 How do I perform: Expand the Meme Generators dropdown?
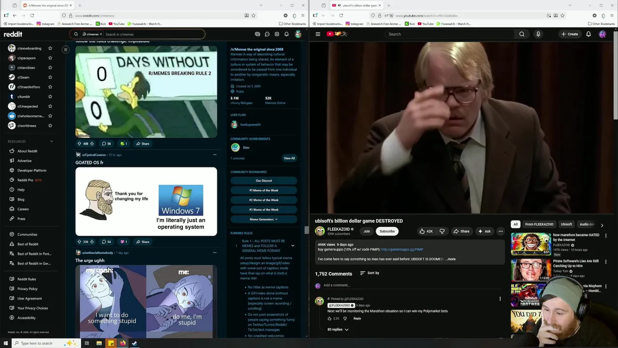point(264,219)
